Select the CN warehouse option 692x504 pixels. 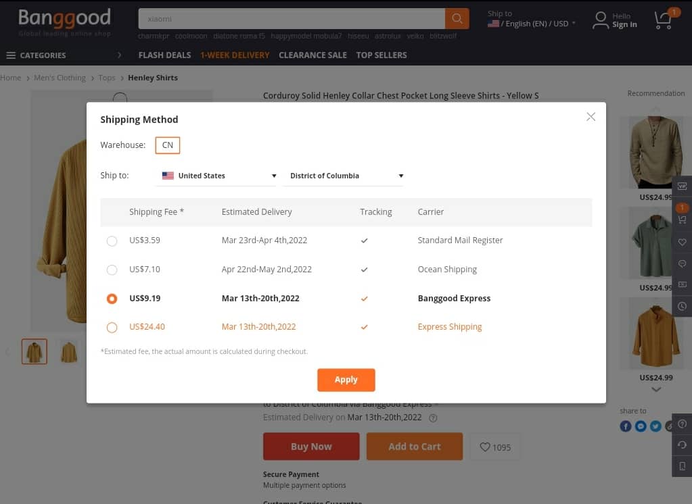[167, 145]
